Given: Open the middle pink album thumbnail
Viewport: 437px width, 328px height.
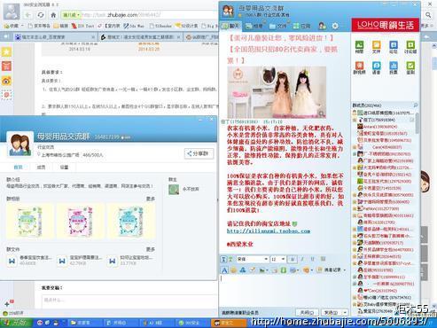Looking at the screenshot, I should point(81,221).
